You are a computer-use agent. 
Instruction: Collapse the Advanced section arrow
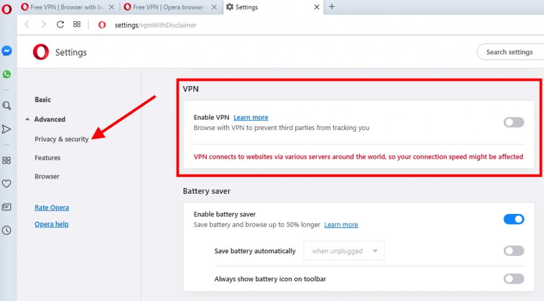[28, 119]
